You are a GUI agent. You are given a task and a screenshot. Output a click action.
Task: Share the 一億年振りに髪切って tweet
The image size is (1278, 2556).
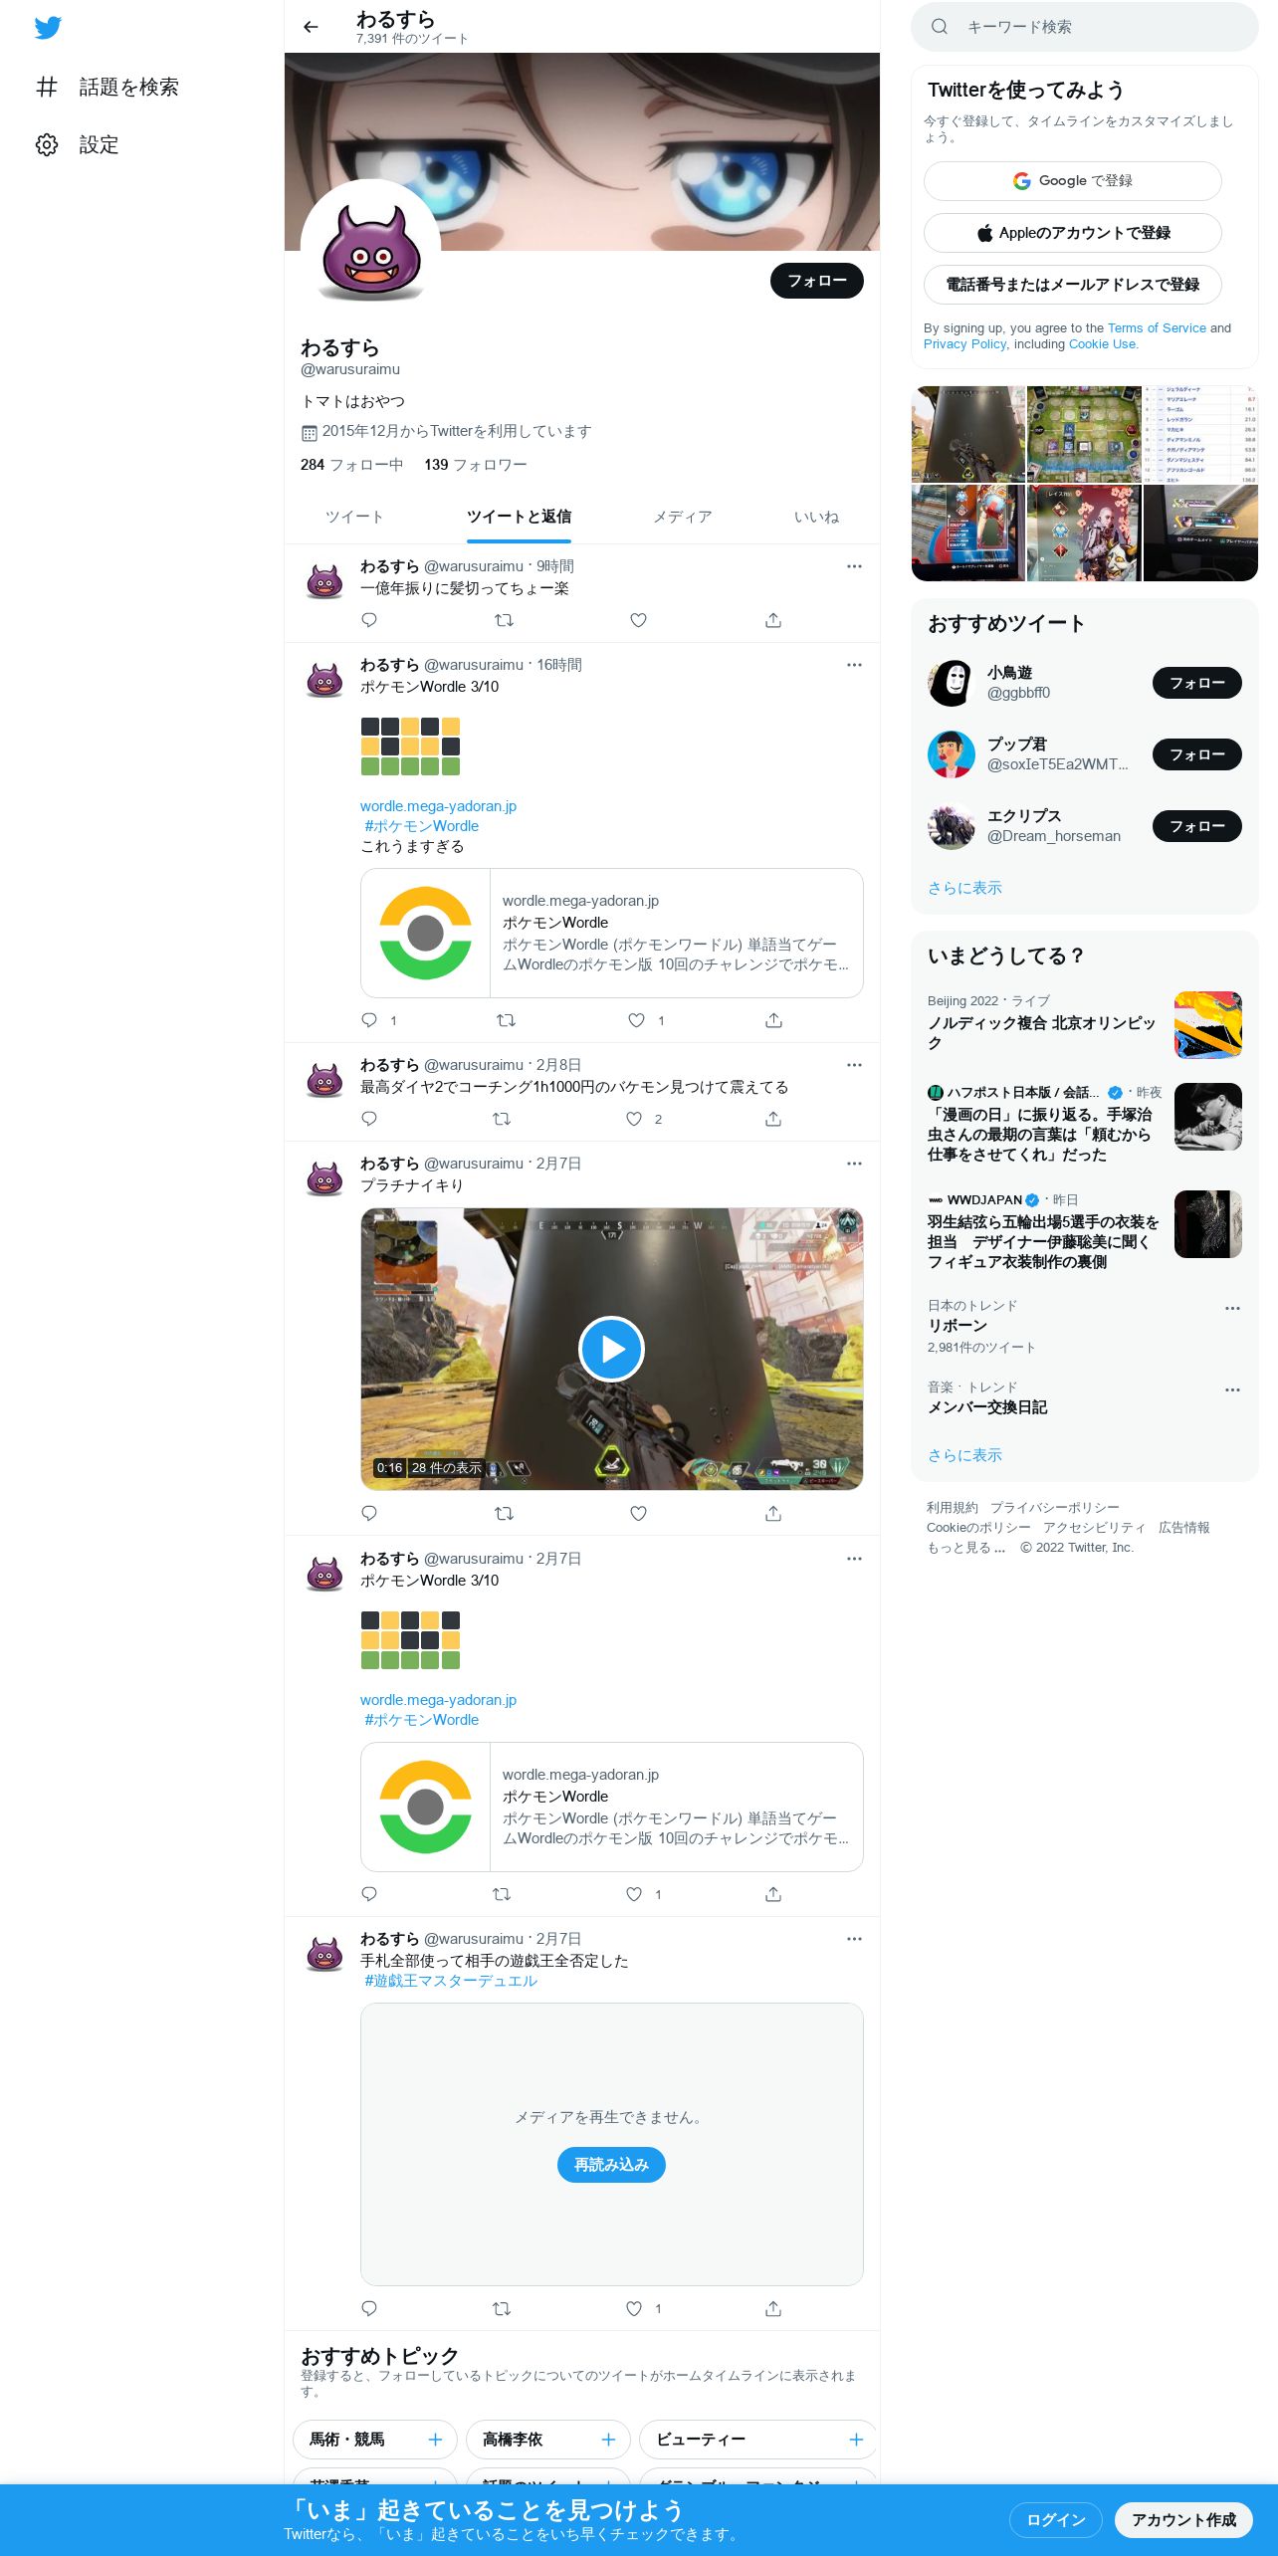pos(773,620)
